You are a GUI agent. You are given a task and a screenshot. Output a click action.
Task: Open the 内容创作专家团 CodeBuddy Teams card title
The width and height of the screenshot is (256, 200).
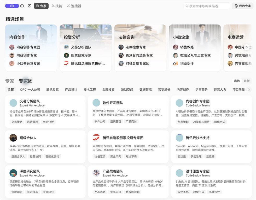click(x=197, y=101)
